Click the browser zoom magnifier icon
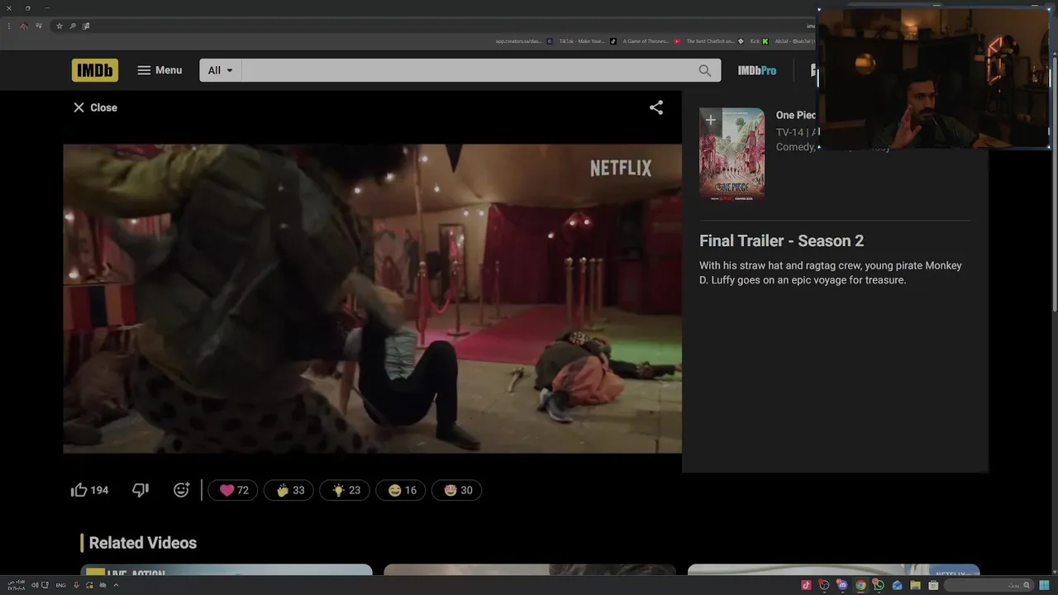Screen dimensions: 1058x595 (x=73, y=26)
